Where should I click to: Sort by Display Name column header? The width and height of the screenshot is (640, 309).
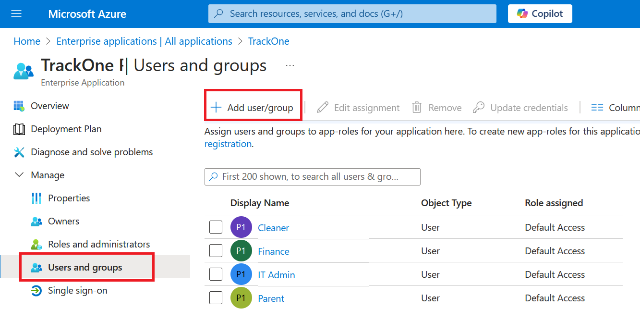(x=260, y=203)
